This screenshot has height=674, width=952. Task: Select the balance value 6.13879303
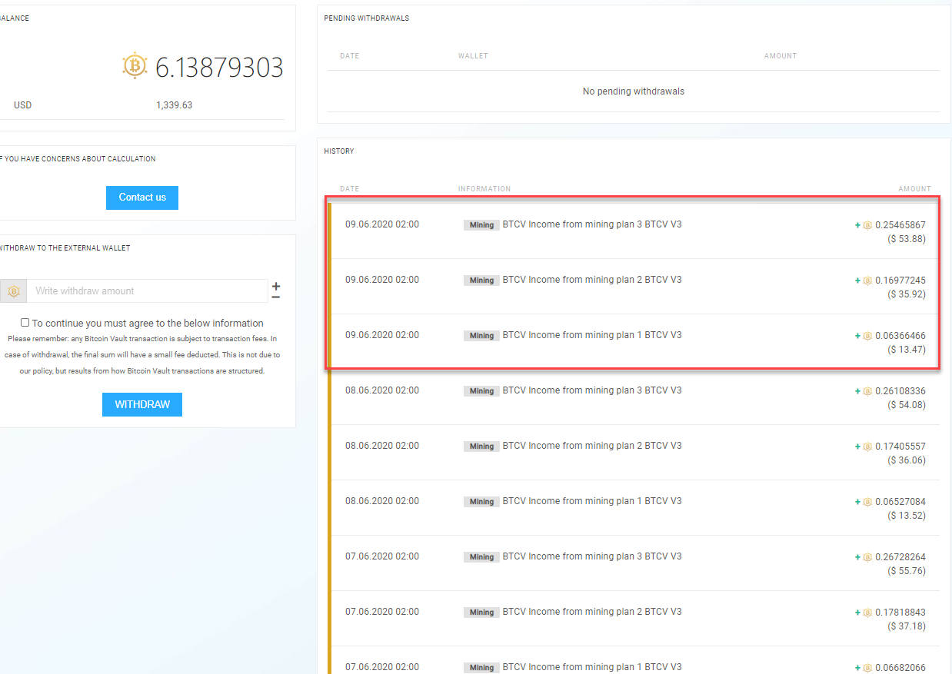219,68
